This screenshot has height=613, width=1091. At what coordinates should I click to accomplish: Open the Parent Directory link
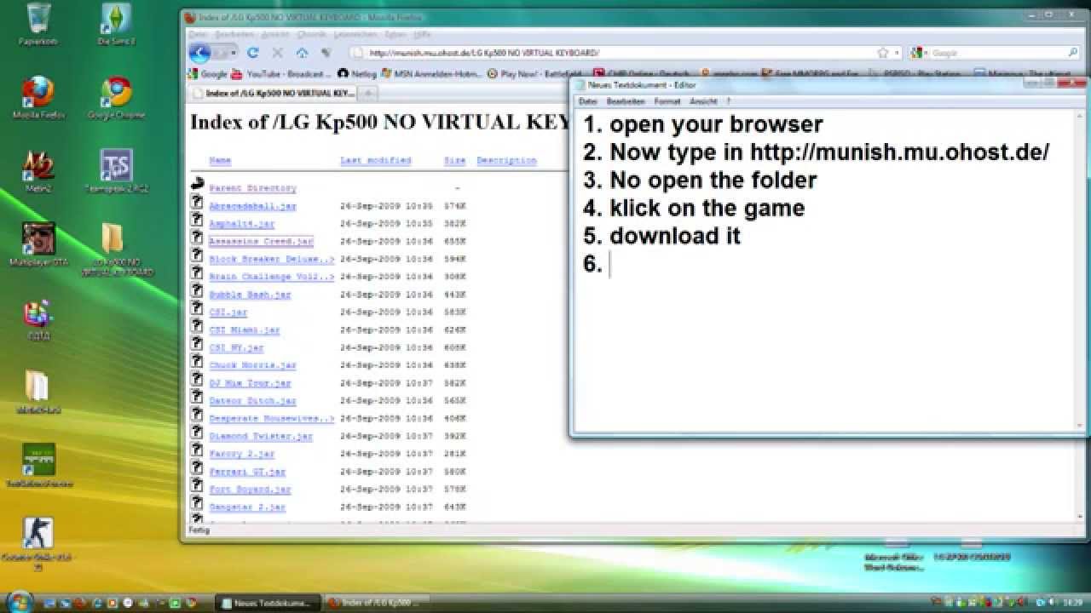click(252, 187)
